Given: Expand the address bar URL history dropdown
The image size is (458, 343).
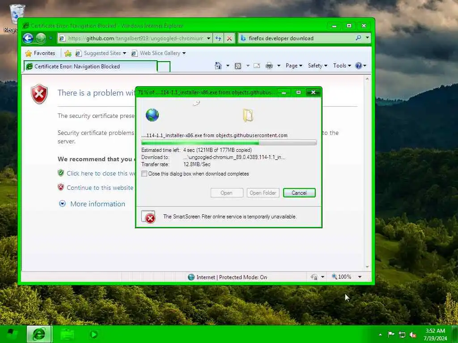Looking at the screenshot, I should 208,38.
